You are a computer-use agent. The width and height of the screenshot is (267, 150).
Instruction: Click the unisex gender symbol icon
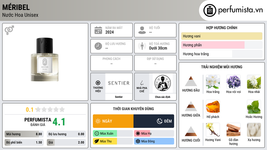pos(9,30)
